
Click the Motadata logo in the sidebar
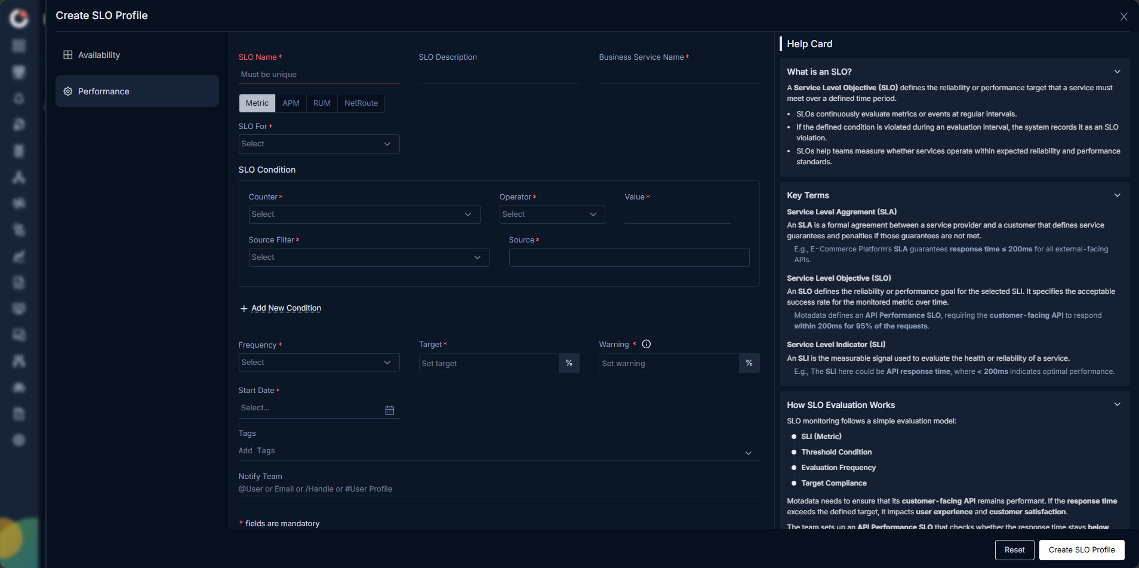pyautogui.click(x=19, y=19)
